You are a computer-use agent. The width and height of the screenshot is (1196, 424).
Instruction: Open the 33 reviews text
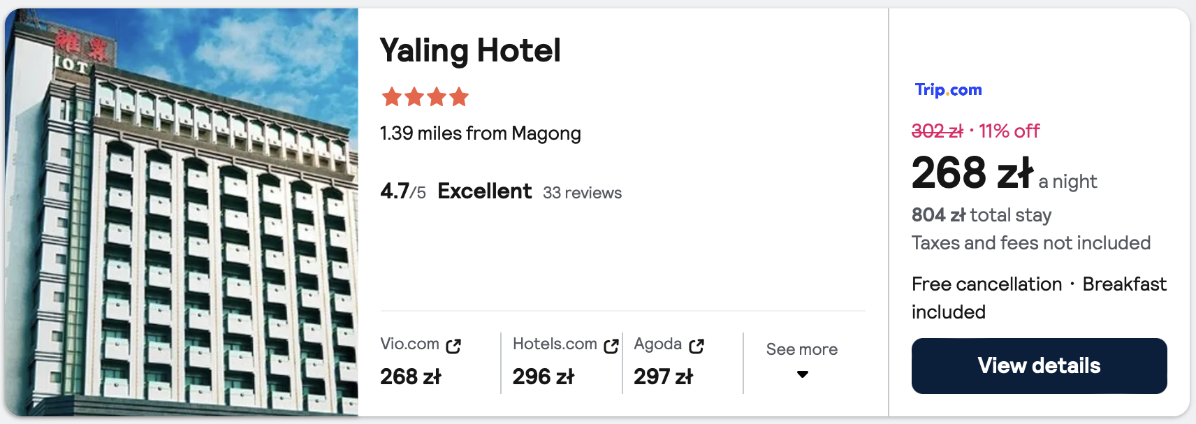pos(582,193)
